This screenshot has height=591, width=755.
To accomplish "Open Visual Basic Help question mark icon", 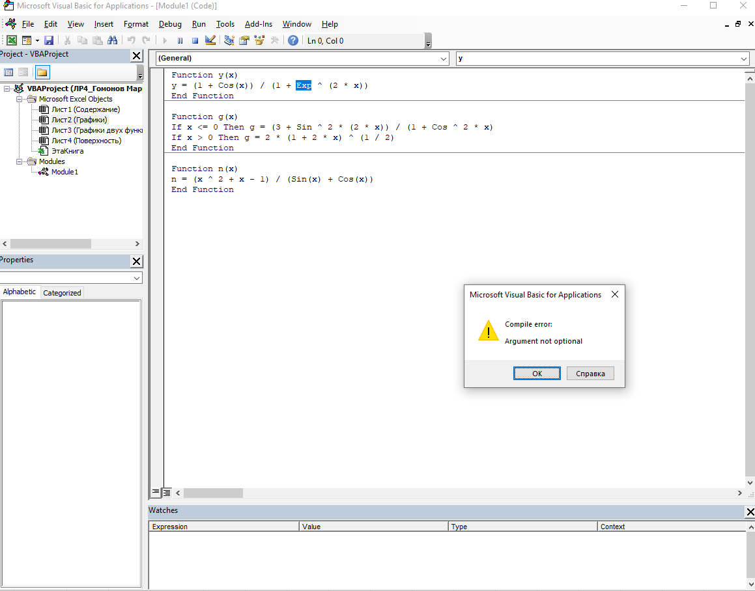I will pyautogui.click(x=292, y=41).
